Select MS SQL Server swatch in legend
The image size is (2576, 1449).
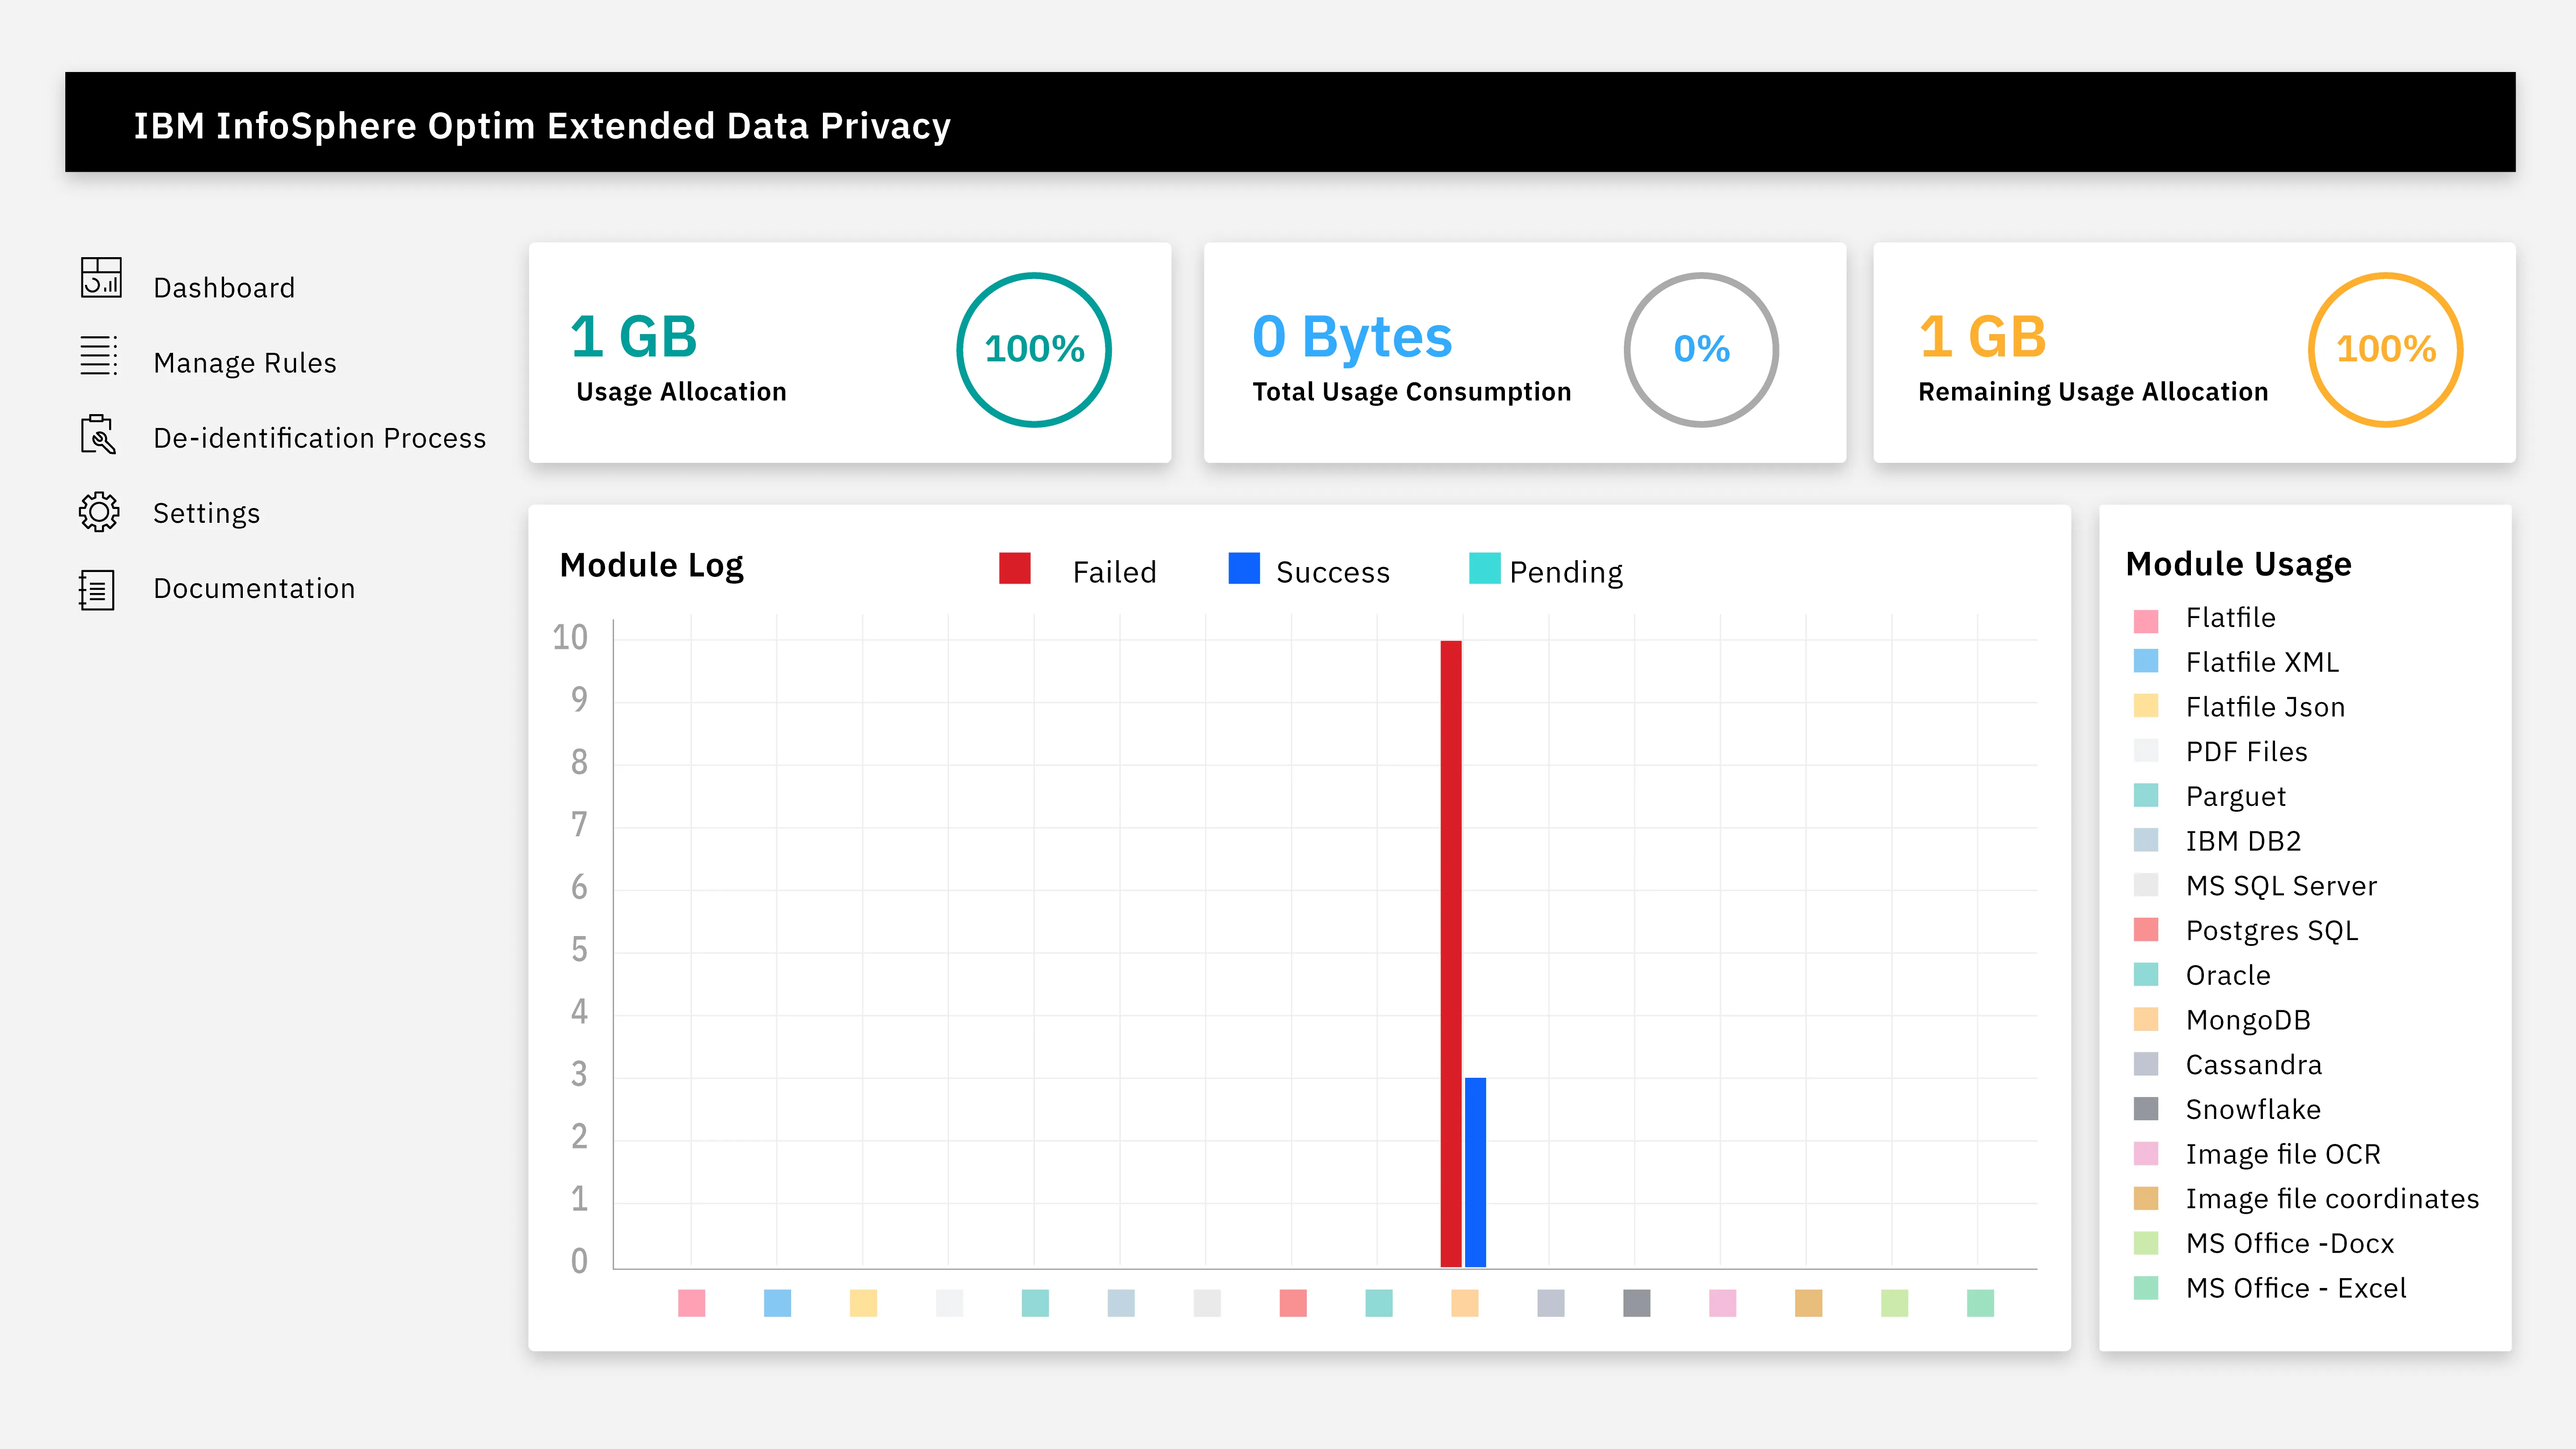[x=2146, y=885]
